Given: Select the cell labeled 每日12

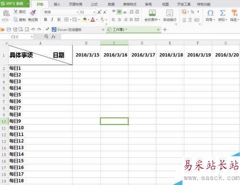Looking at the screenshot, I should 40,141.
